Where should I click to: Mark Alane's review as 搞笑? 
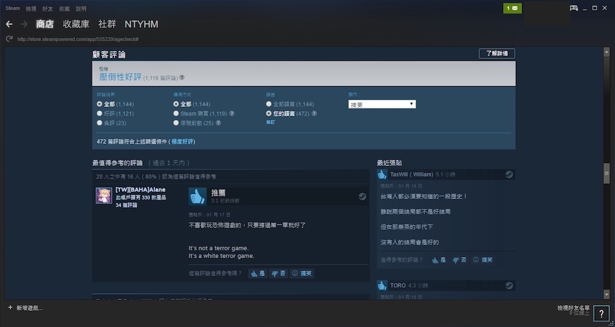coord(301,274)
